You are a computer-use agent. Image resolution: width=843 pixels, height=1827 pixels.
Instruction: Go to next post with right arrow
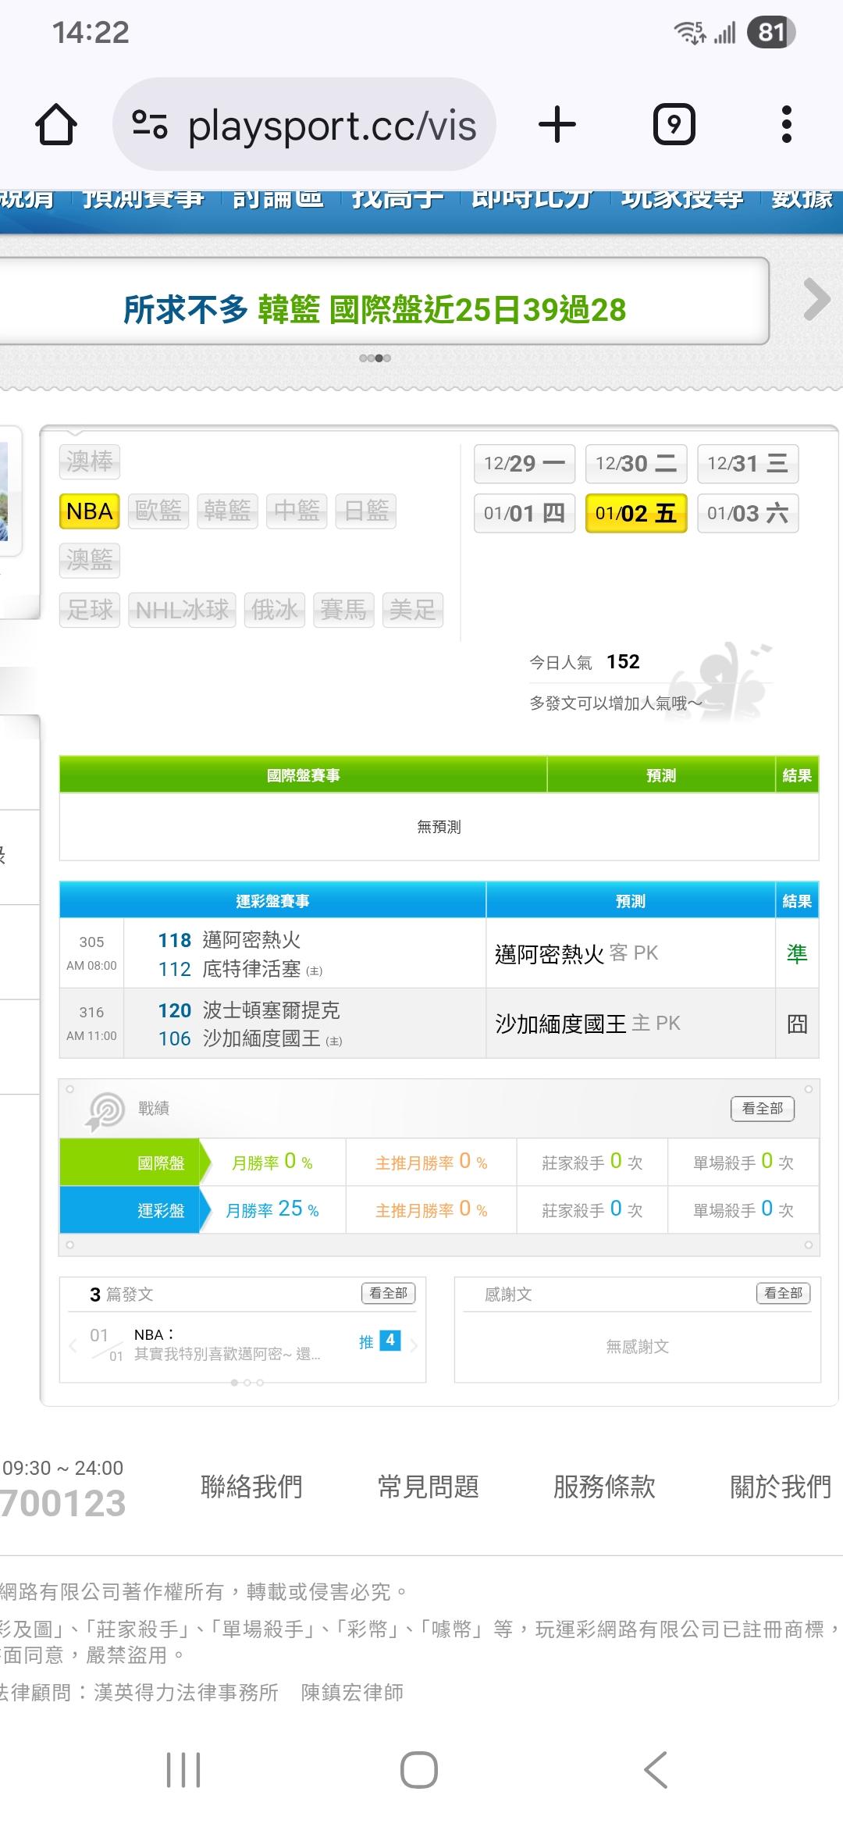coord(414,1345)
